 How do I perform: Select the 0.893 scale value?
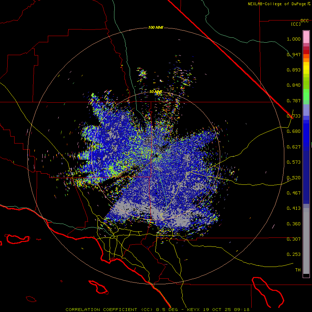click(294, 70)
